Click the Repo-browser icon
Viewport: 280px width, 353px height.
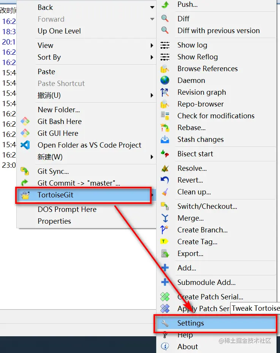tap(165, 104)
